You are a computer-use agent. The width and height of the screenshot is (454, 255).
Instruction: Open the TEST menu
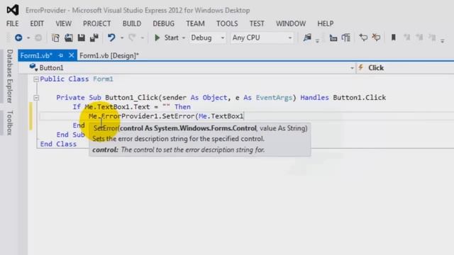point(257,23)
